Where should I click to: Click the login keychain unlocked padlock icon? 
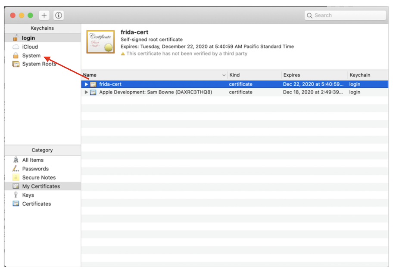(x=16, y=38)
